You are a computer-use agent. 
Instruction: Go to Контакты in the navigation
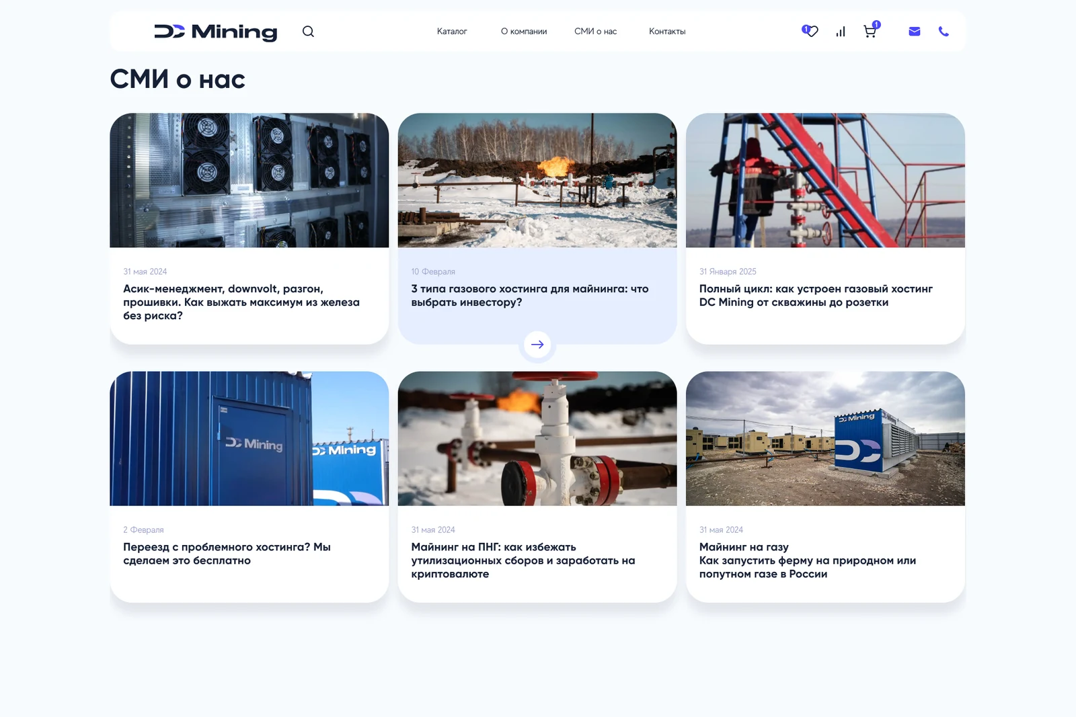667,32
